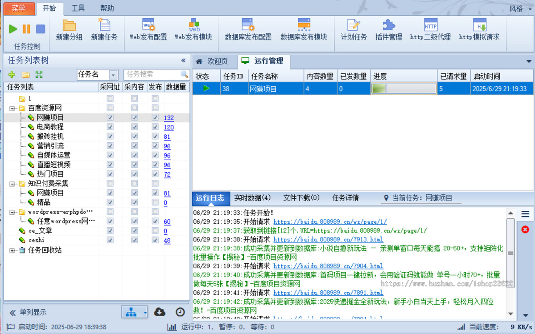Open the 任务名 search type dropdown
Image resolution: width=535 pixels, height=334 pixels.
click(113, 75)
